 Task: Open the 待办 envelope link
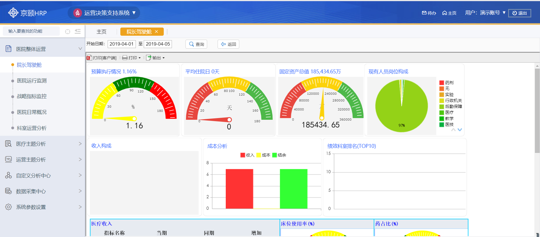[x=429, y=13]
